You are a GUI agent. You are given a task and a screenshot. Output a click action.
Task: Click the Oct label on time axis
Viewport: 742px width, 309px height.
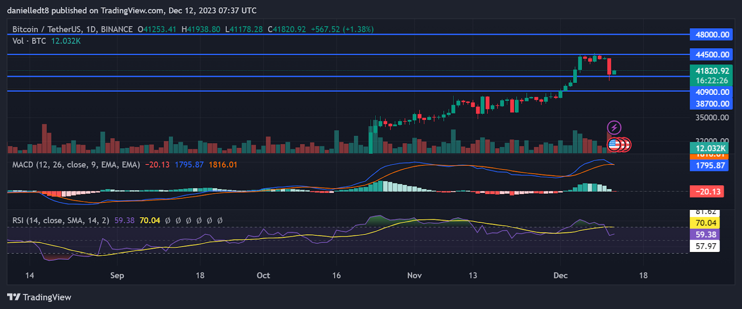point(263,276)
